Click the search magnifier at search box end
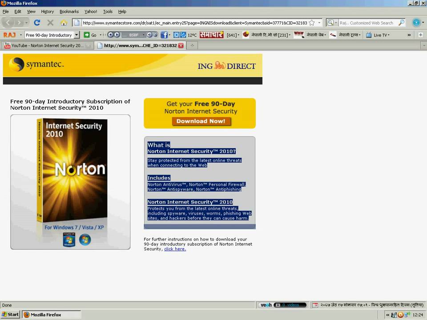The image size is (427, 320). 401,23
